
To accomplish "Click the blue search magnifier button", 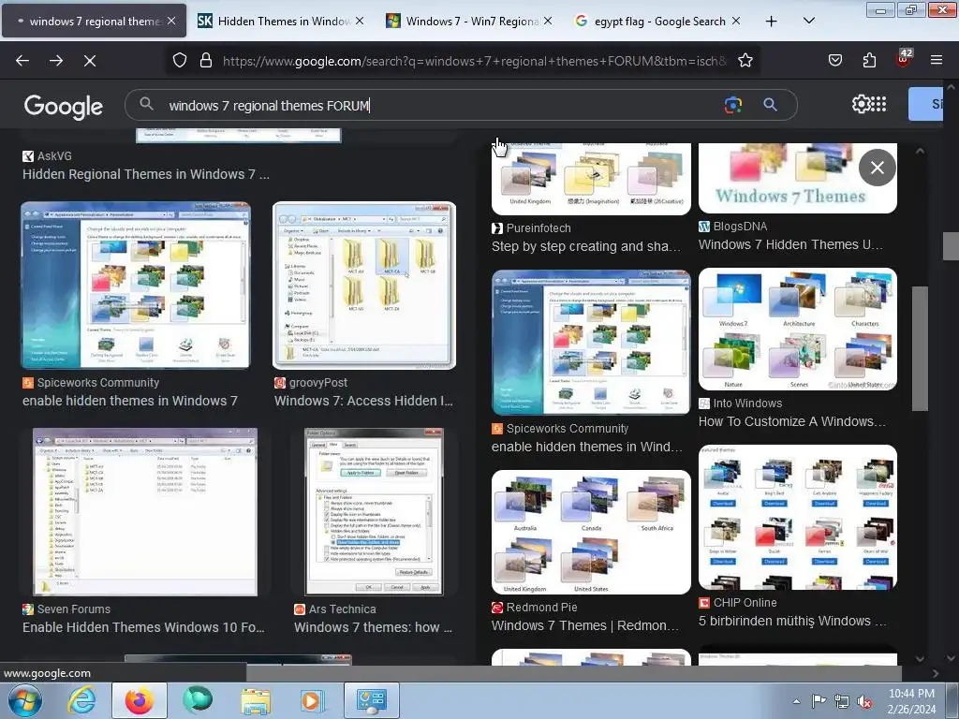I will (770, 105).
